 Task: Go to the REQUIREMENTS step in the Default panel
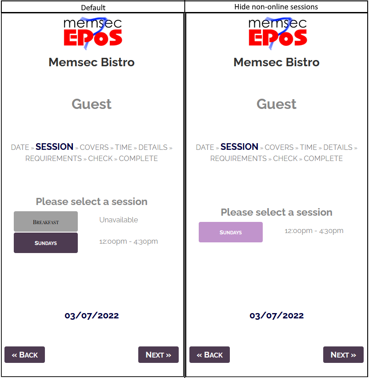click(53, 158)
